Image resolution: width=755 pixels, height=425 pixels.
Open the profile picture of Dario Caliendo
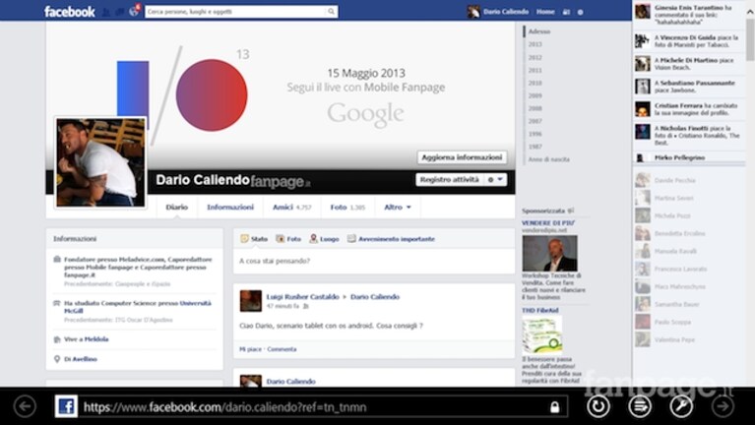100,162
